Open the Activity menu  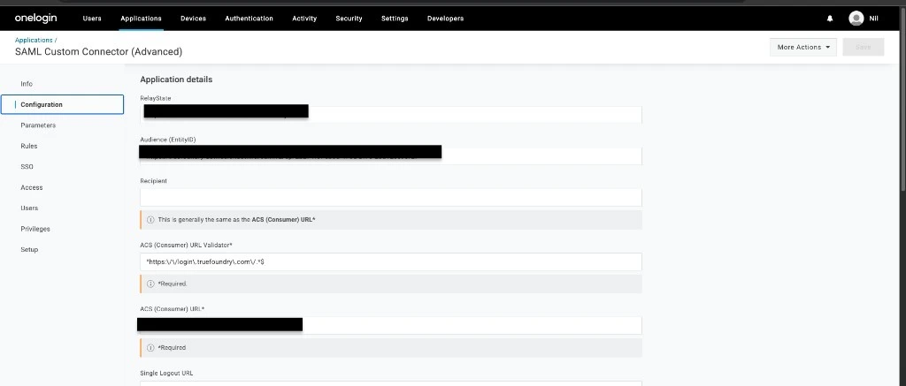pos(304,19)
